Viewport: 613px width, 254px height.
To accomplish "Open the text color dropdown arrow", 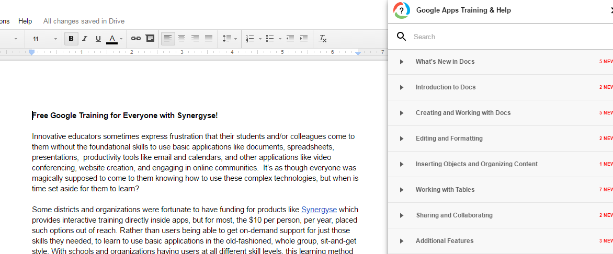I will pyautogui.click(x=121, y=39).
